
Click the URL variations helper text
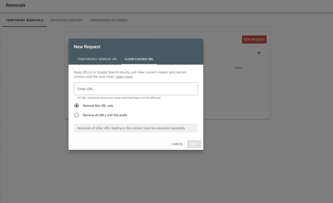(119, 98)
